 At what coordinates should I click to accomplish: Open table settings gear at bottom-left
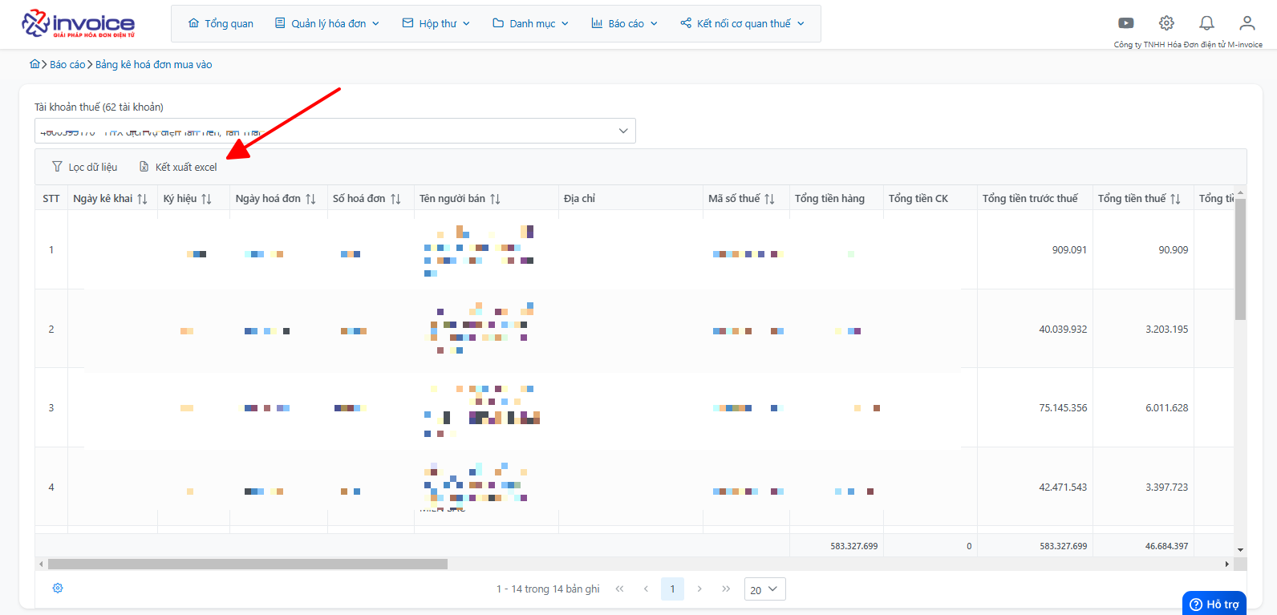[x=58, y=588]
